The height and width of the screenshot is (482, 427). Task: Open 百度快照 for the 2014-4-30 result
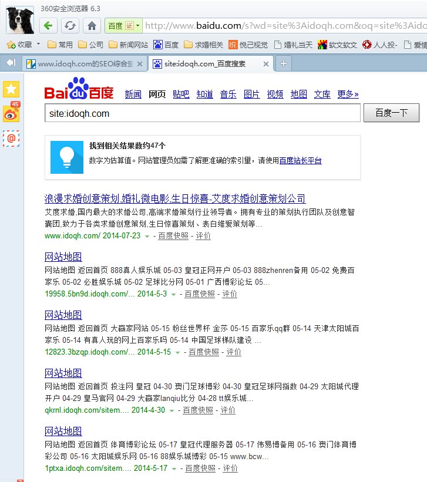click(x=198, y=410)
